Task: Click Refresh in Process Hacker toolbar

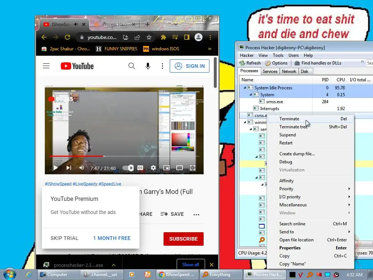Action: coord(250,63)
